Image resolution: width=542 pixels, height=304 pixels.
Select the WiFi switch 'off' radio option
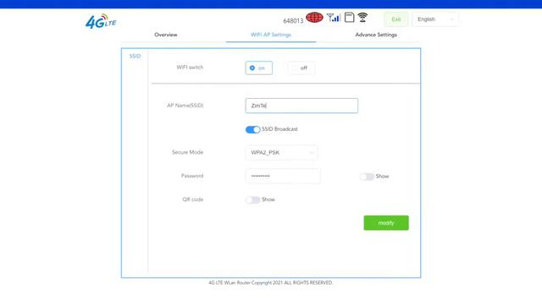point(301,68)
